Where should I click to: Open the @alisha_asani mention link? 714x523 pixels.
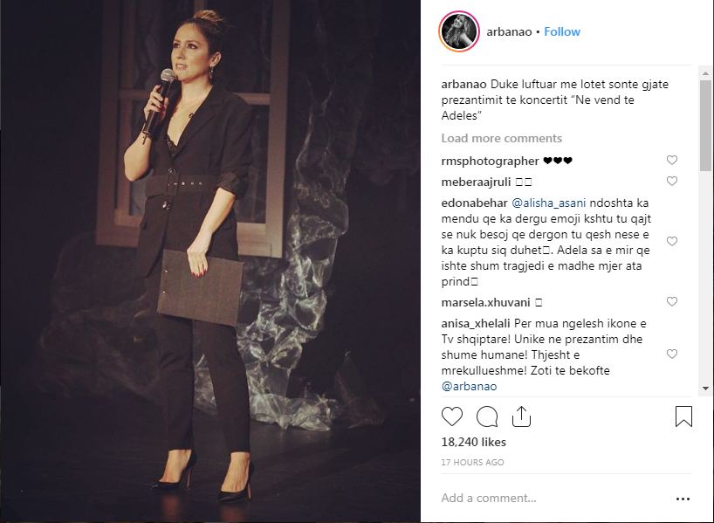549,203
